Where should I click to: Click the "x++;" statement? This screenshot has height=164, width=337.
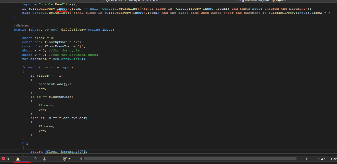[43, 88]
